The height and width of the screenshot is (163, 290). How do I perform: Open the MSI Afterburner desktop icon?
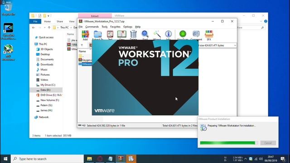(8, 53)
